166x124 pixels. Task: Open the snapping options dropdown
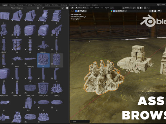click(x=141, y=8)
